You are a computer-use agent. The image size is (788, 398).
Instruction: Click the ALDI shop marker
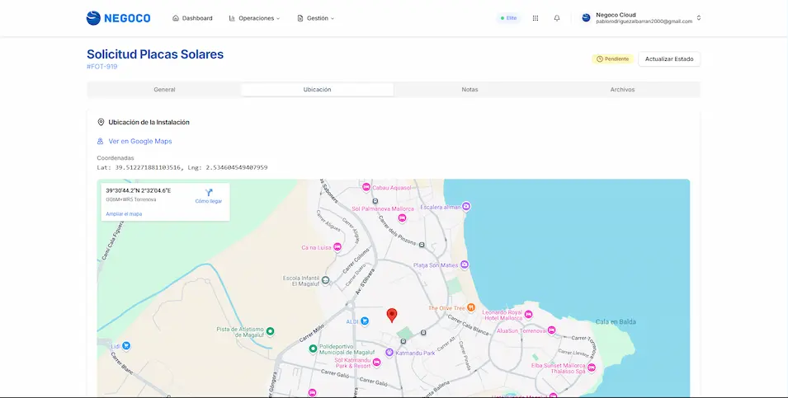(x=365, y=321)
